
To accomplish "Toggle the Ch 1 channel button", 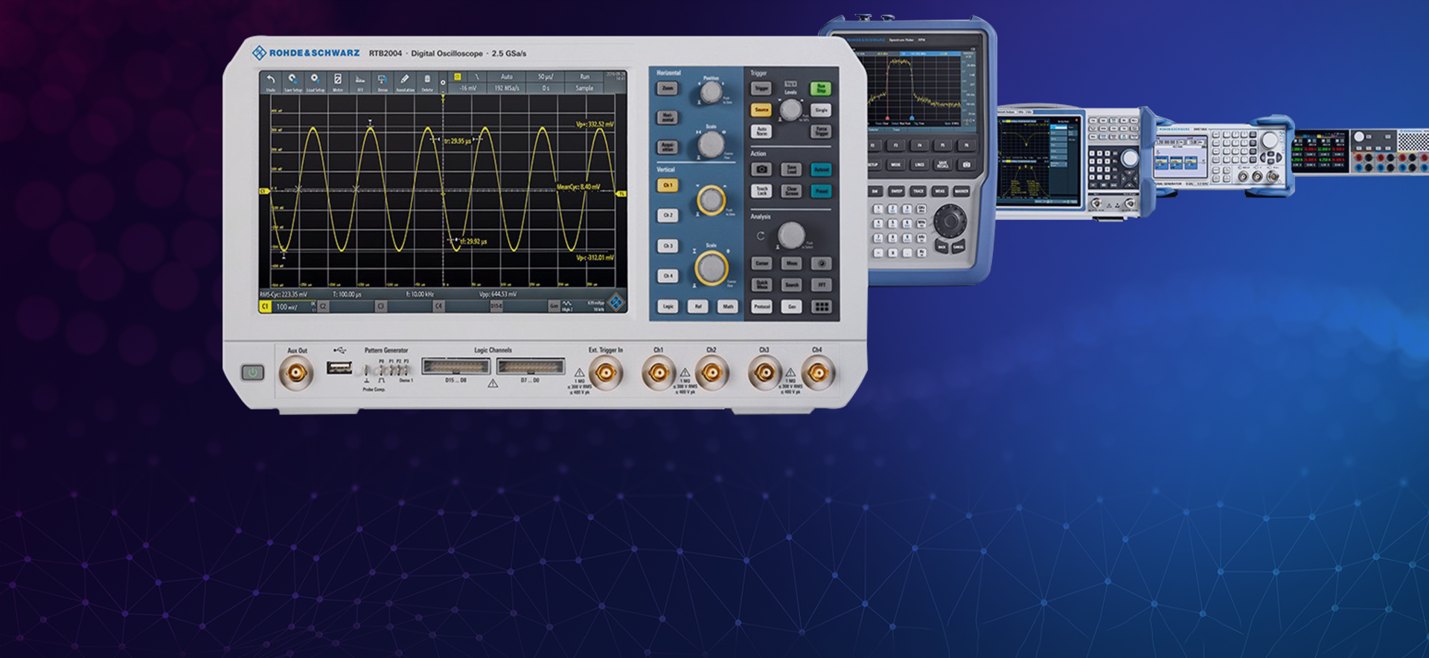I will [x=668, y=185].
